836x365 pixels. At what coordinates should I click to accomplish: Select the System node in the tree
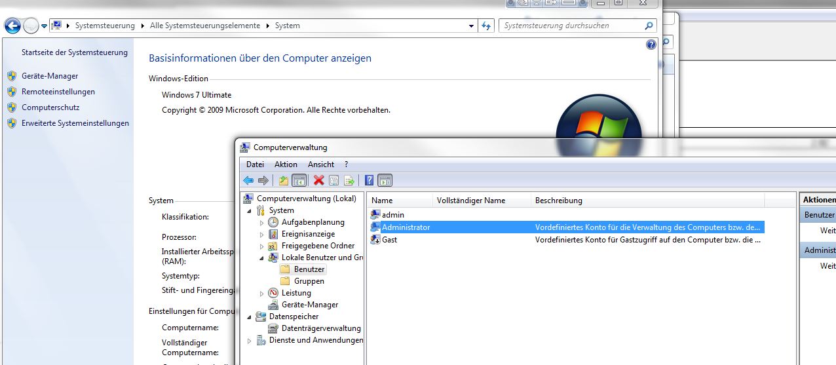281,210
